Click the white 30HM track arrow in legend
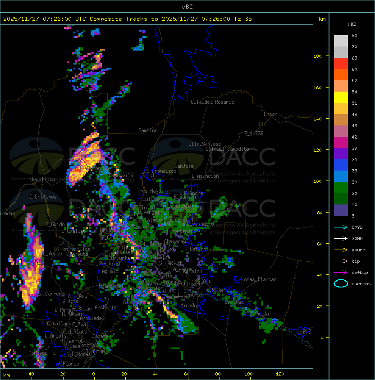The width and height of the screenshot is (375, 380). pyautogui.click(x=341, y=238)
